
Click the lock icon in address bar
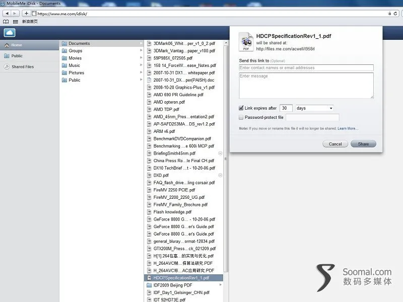(x=389, y=14)
